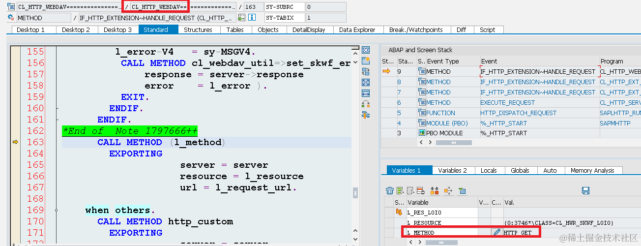
Task: Open the tool services wrench icon
Action: click(x=366, y=115)
